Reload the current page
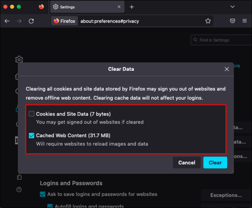 (x=31, y=21)
